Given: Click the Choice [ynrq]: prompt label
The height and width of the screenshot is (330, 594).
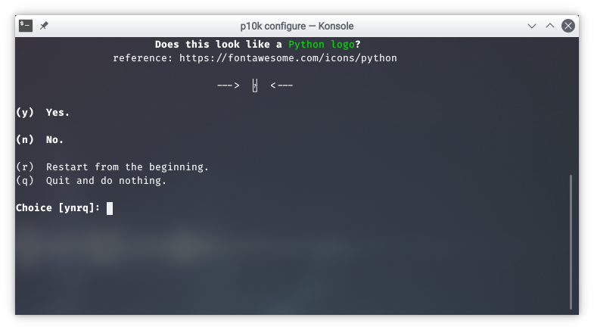Looking at the screenshot, I should tap(58, 208).
